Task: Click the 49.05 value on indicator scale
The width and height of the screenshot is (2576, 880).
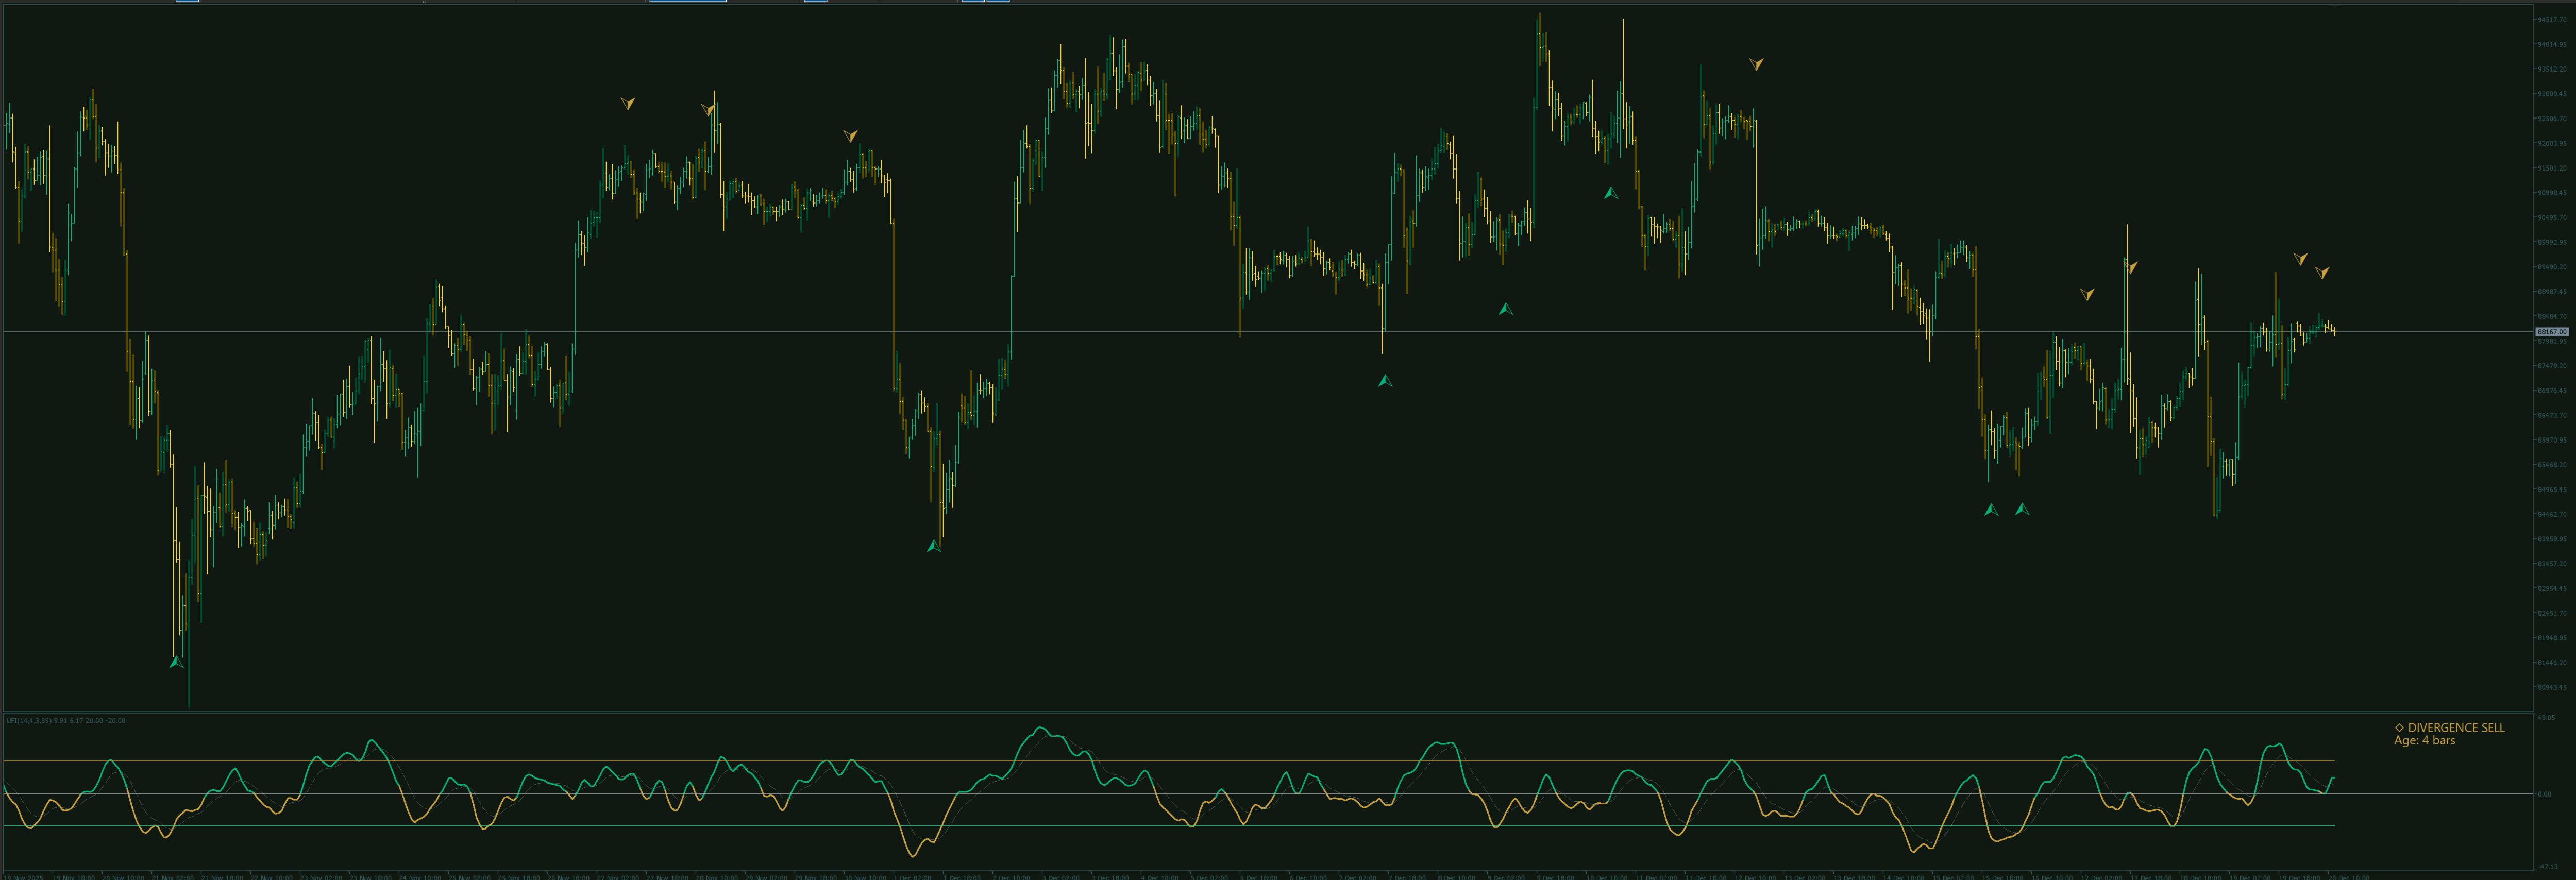Action: click(x=2546, y=717)
